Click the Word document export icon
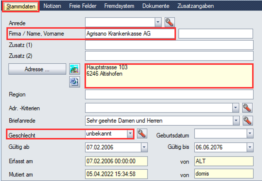 [75, 82]
